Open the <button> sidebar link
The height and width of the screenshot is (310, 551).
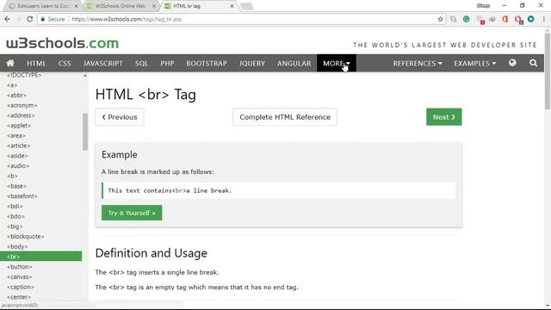[19, 267]
